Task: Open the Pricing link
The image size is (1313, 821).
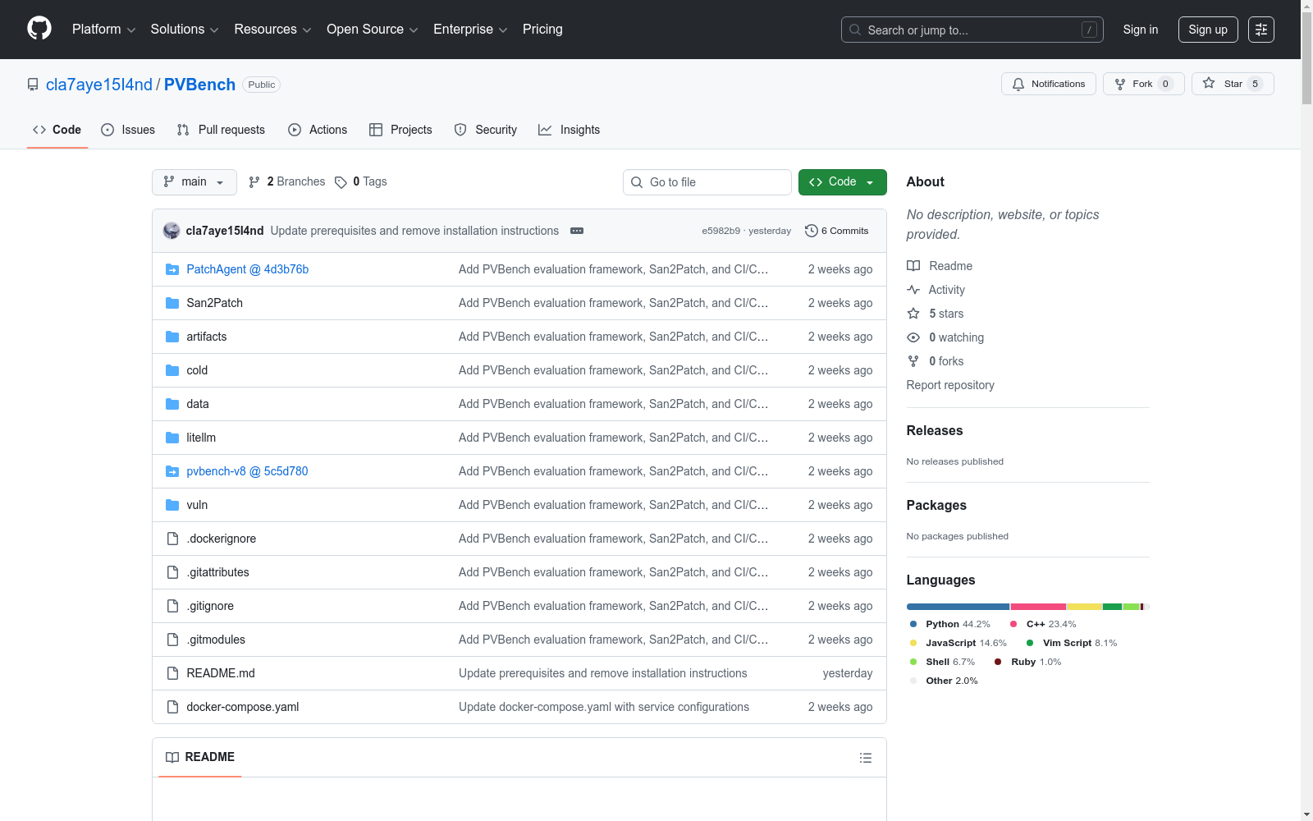Action: point(542,30)
